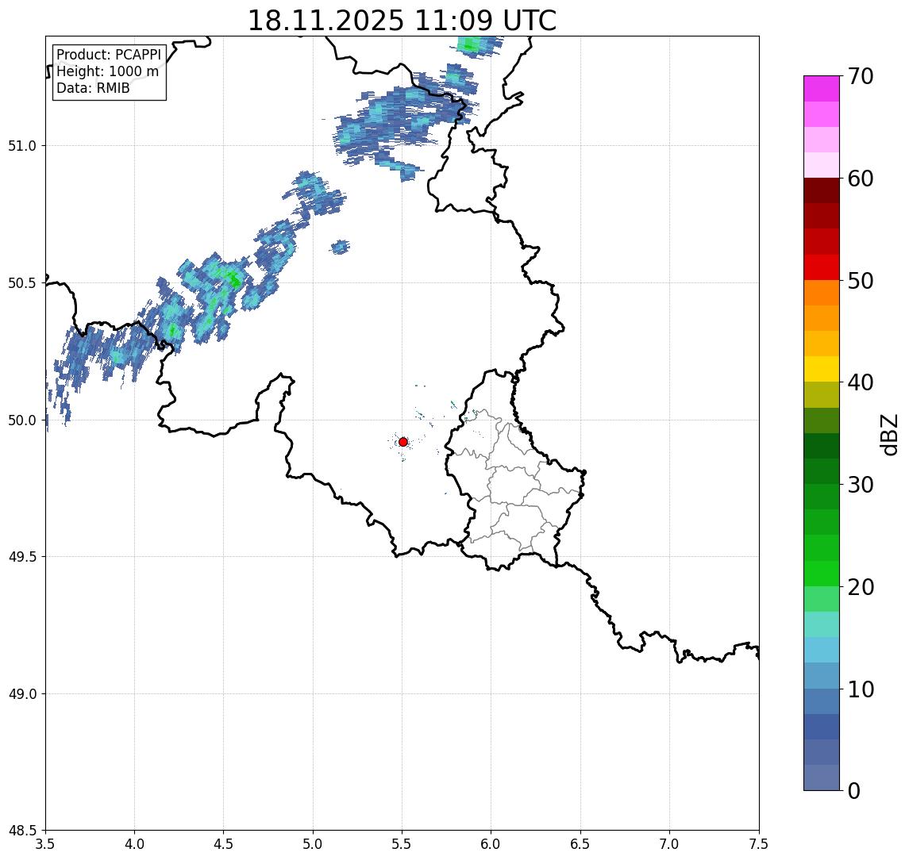This screenshot has width=909, height=860.
Task: Click the colorbar tick label 60
Action: pyautogui.click(x=861, y=179)
